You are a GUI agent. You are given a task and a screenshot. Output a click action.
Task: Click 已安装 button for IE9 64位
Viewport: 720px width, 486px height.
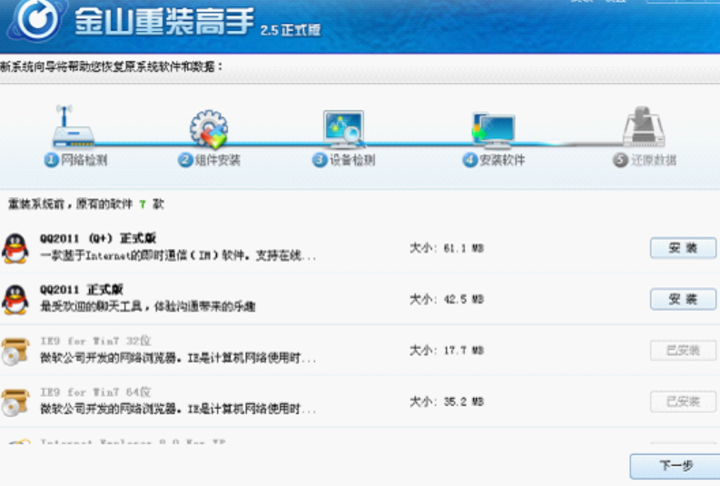[683, 402]
